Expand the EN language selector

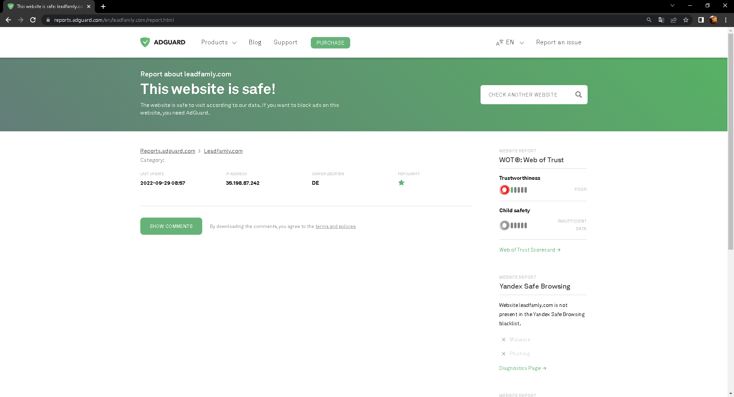click(510, 42)
